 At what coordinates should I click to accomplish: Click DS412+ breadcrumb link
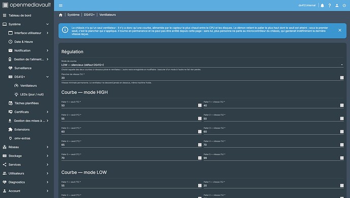click(89, 15)
